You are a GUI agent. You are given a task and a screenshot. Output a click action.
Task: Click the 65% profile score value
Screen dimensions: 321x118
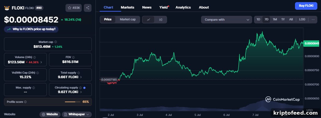click(x=86, y=102)
